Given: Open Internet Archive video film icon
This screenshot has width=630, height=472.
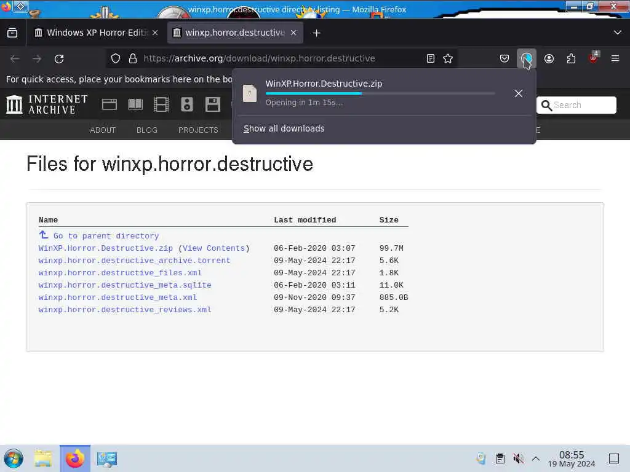Looking at the screenshot, I should [x=161, y=104].
